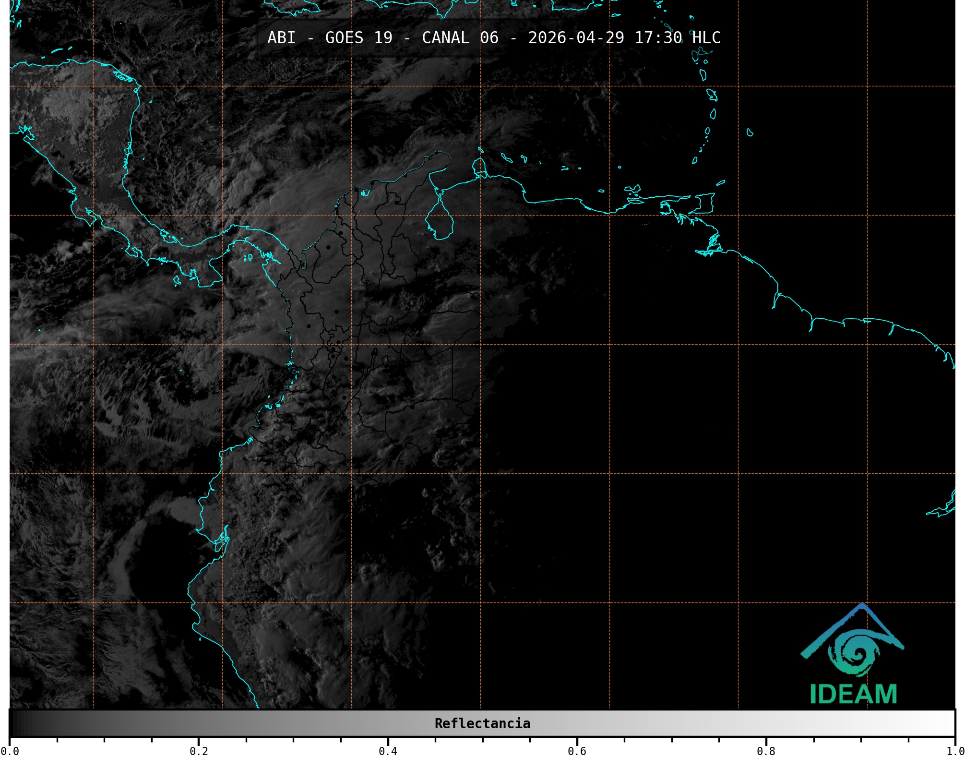This screenshot has height=757, width=965.
Task: Click the Gulf of Guayaquil coastline inlet
Action: pyautogui.click(x=221, y=541)
